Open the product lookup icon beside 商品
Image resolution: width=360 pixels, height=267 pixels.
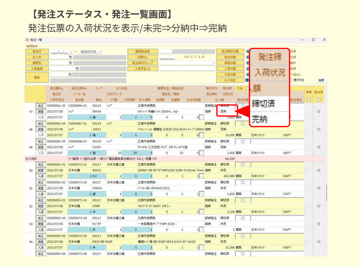point(70,74)
